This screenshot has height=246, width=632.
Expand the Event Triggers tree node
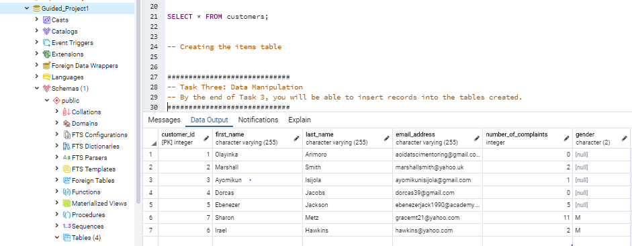point(37,43)
